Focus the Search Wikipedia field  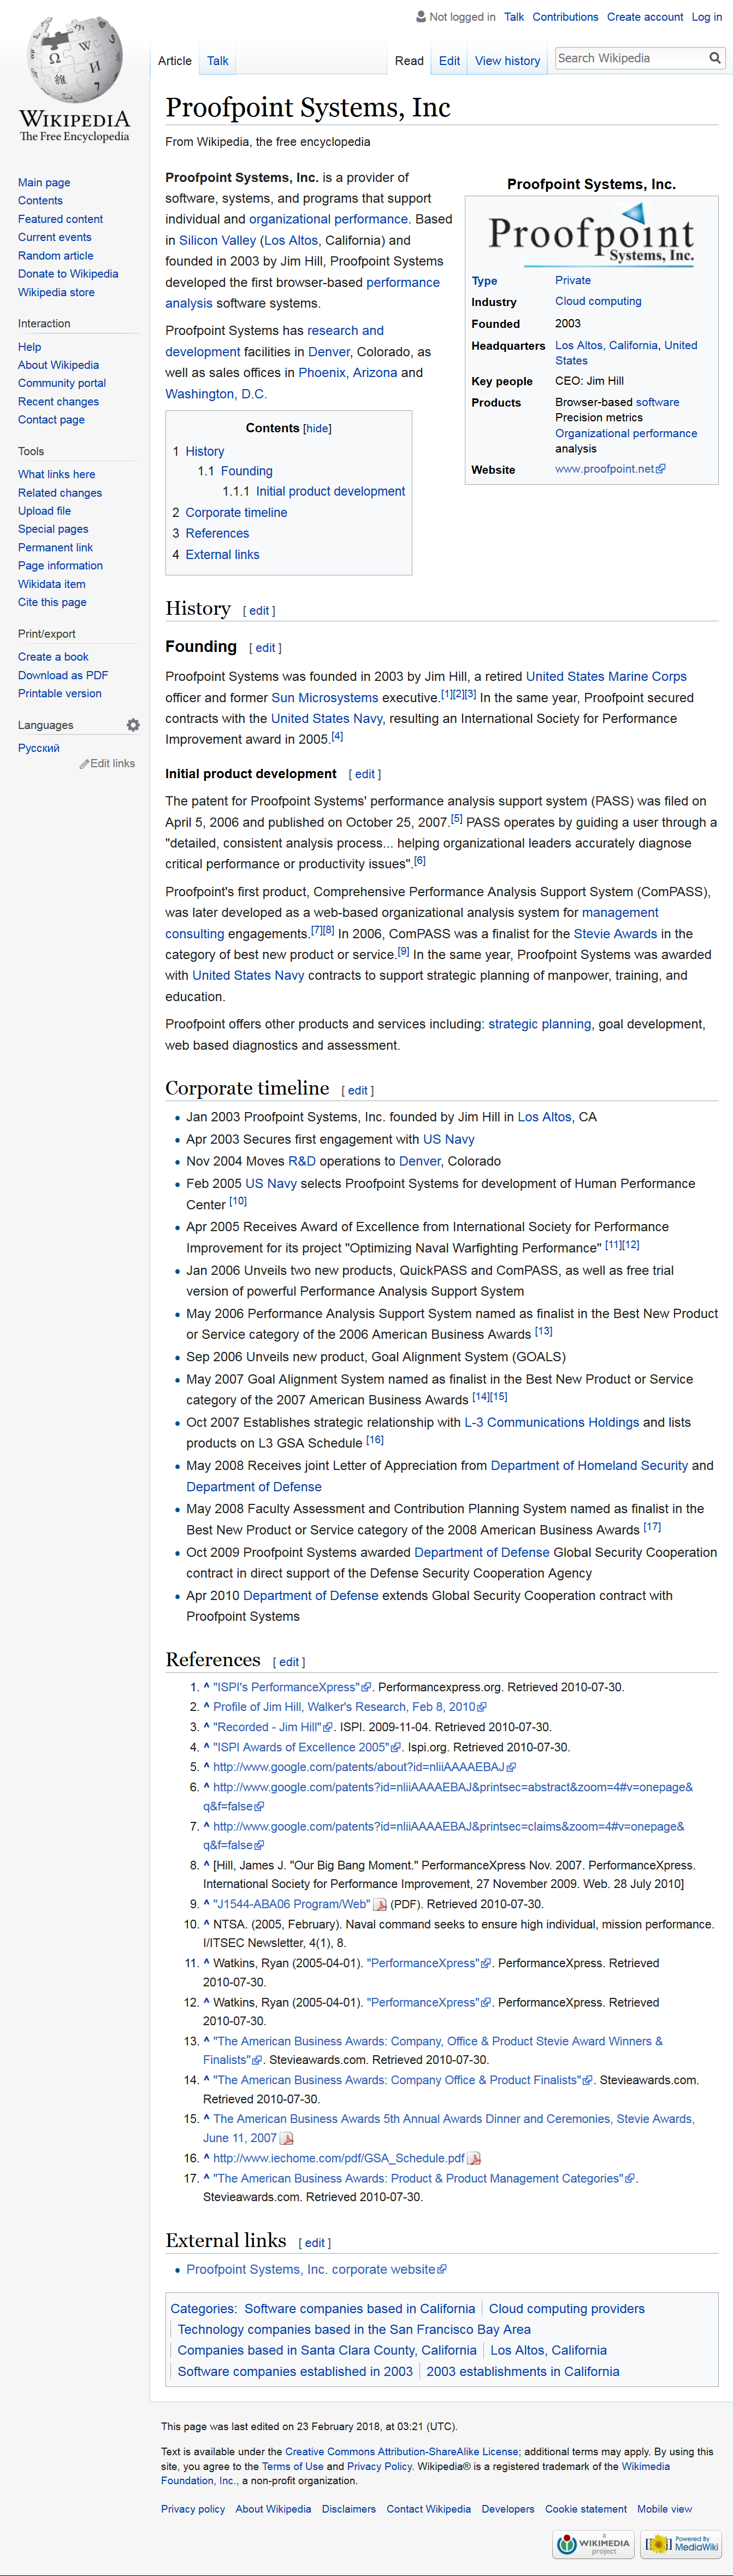[x=630, y=58]
